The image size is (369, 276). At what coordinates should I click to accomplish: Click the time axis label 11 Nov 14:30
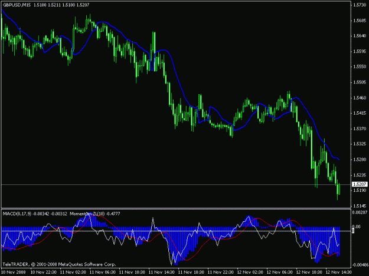point(161,272)
